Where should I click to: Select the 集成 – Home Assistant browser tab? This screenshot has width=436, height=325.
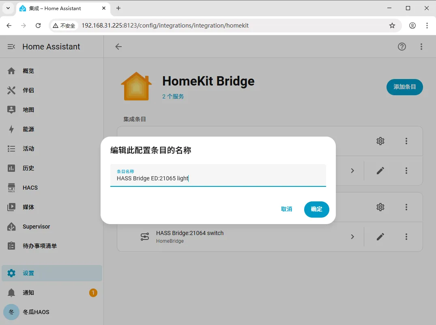63,9
